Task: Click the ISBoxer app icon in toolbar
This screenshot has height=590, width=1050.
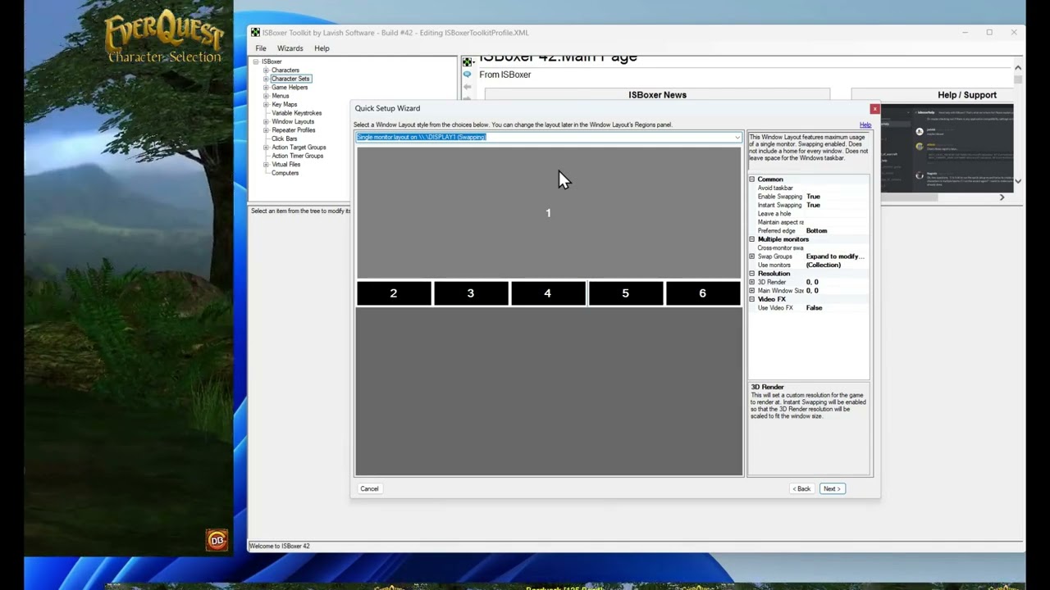Action: pos(468,61)
